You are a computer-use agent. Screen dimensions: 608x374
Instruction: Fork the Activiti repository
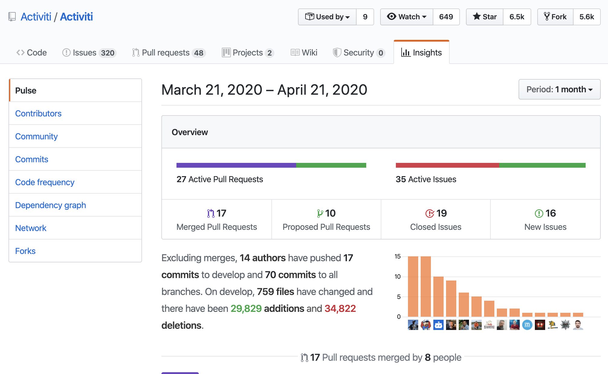[x=555, y=17]
